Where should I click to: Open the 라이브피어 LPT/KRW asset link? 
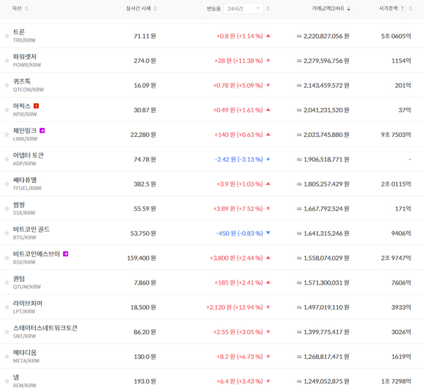click(27, 307)
